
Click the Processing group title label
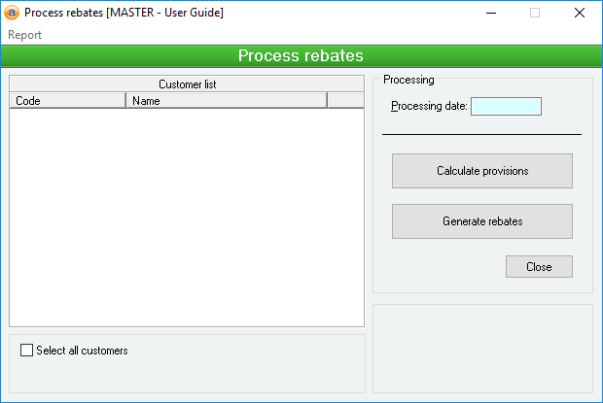click(x=408, y=80)
